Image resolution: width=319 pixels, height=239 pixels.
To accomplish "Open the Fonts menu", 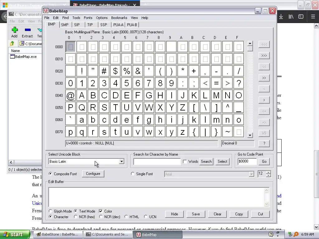I will pos(88,18).
